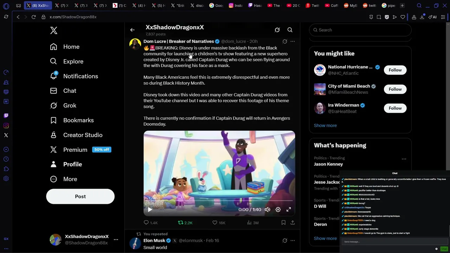Like Dom Lucre's post (18K)
Viewport: 450px width, 253px height.
click(x=219, y=223)
